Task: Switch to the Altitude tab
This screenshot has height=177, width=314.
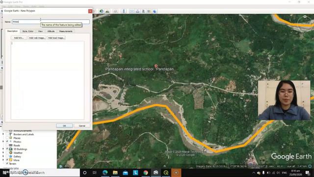Action: point(51,31)
